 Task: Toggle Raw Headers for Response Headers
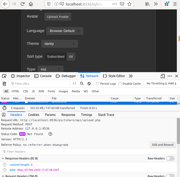[170, 158]
